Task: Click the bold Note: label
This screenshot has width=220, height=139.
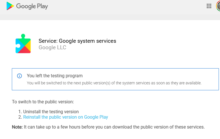Action: (x=17, y=127)
